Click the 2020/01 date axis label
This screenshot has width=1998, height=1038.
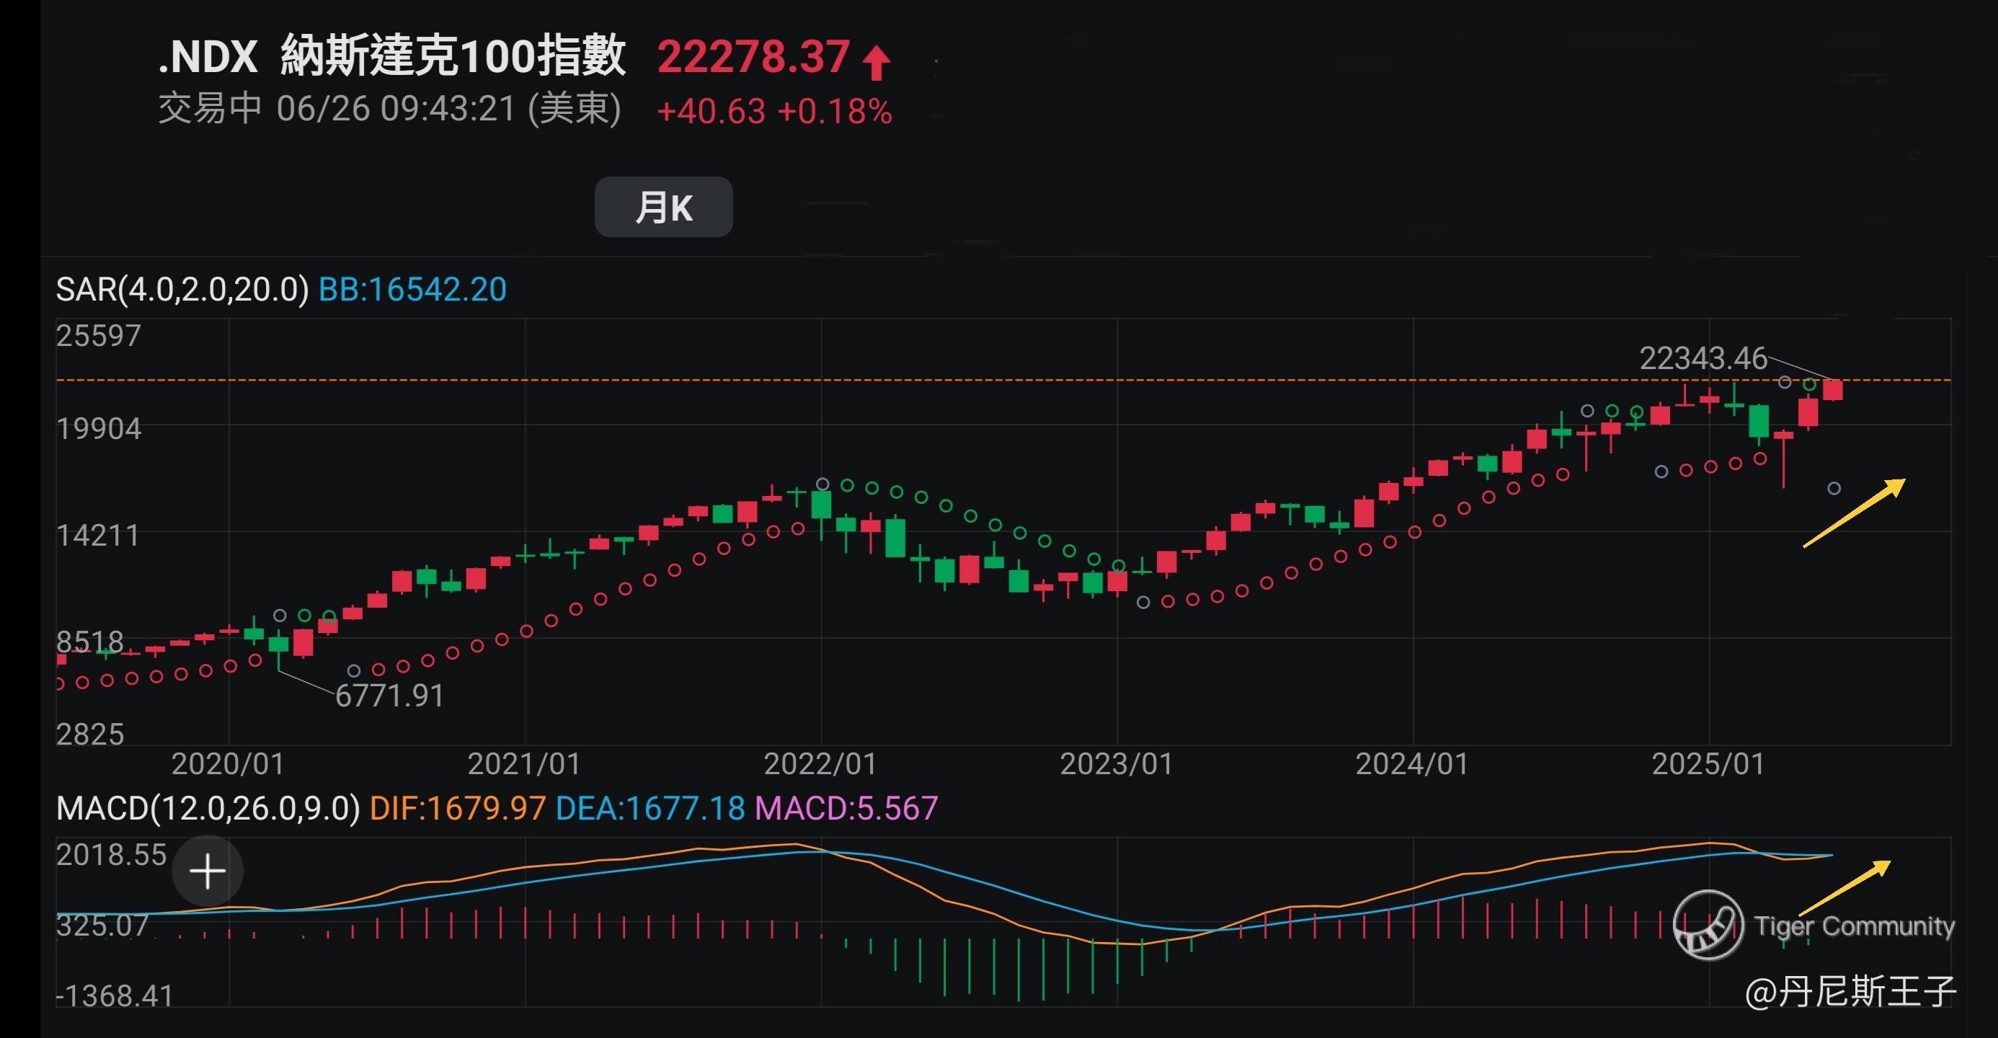tap(228, 764)
